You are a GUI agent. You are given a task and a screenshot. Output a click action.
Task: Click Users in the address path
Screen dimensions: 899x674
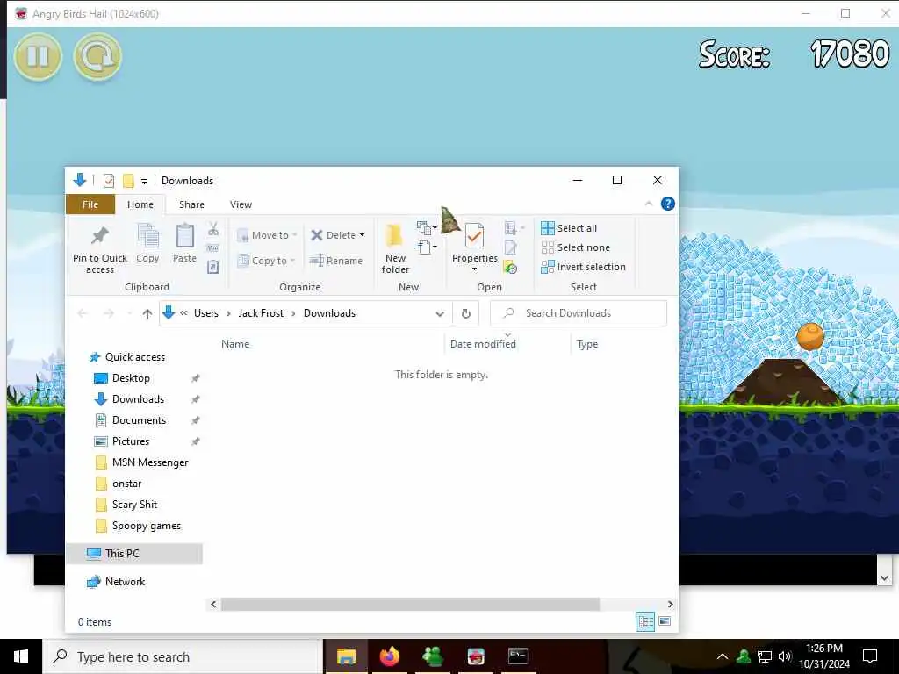[x=205, y=313]
